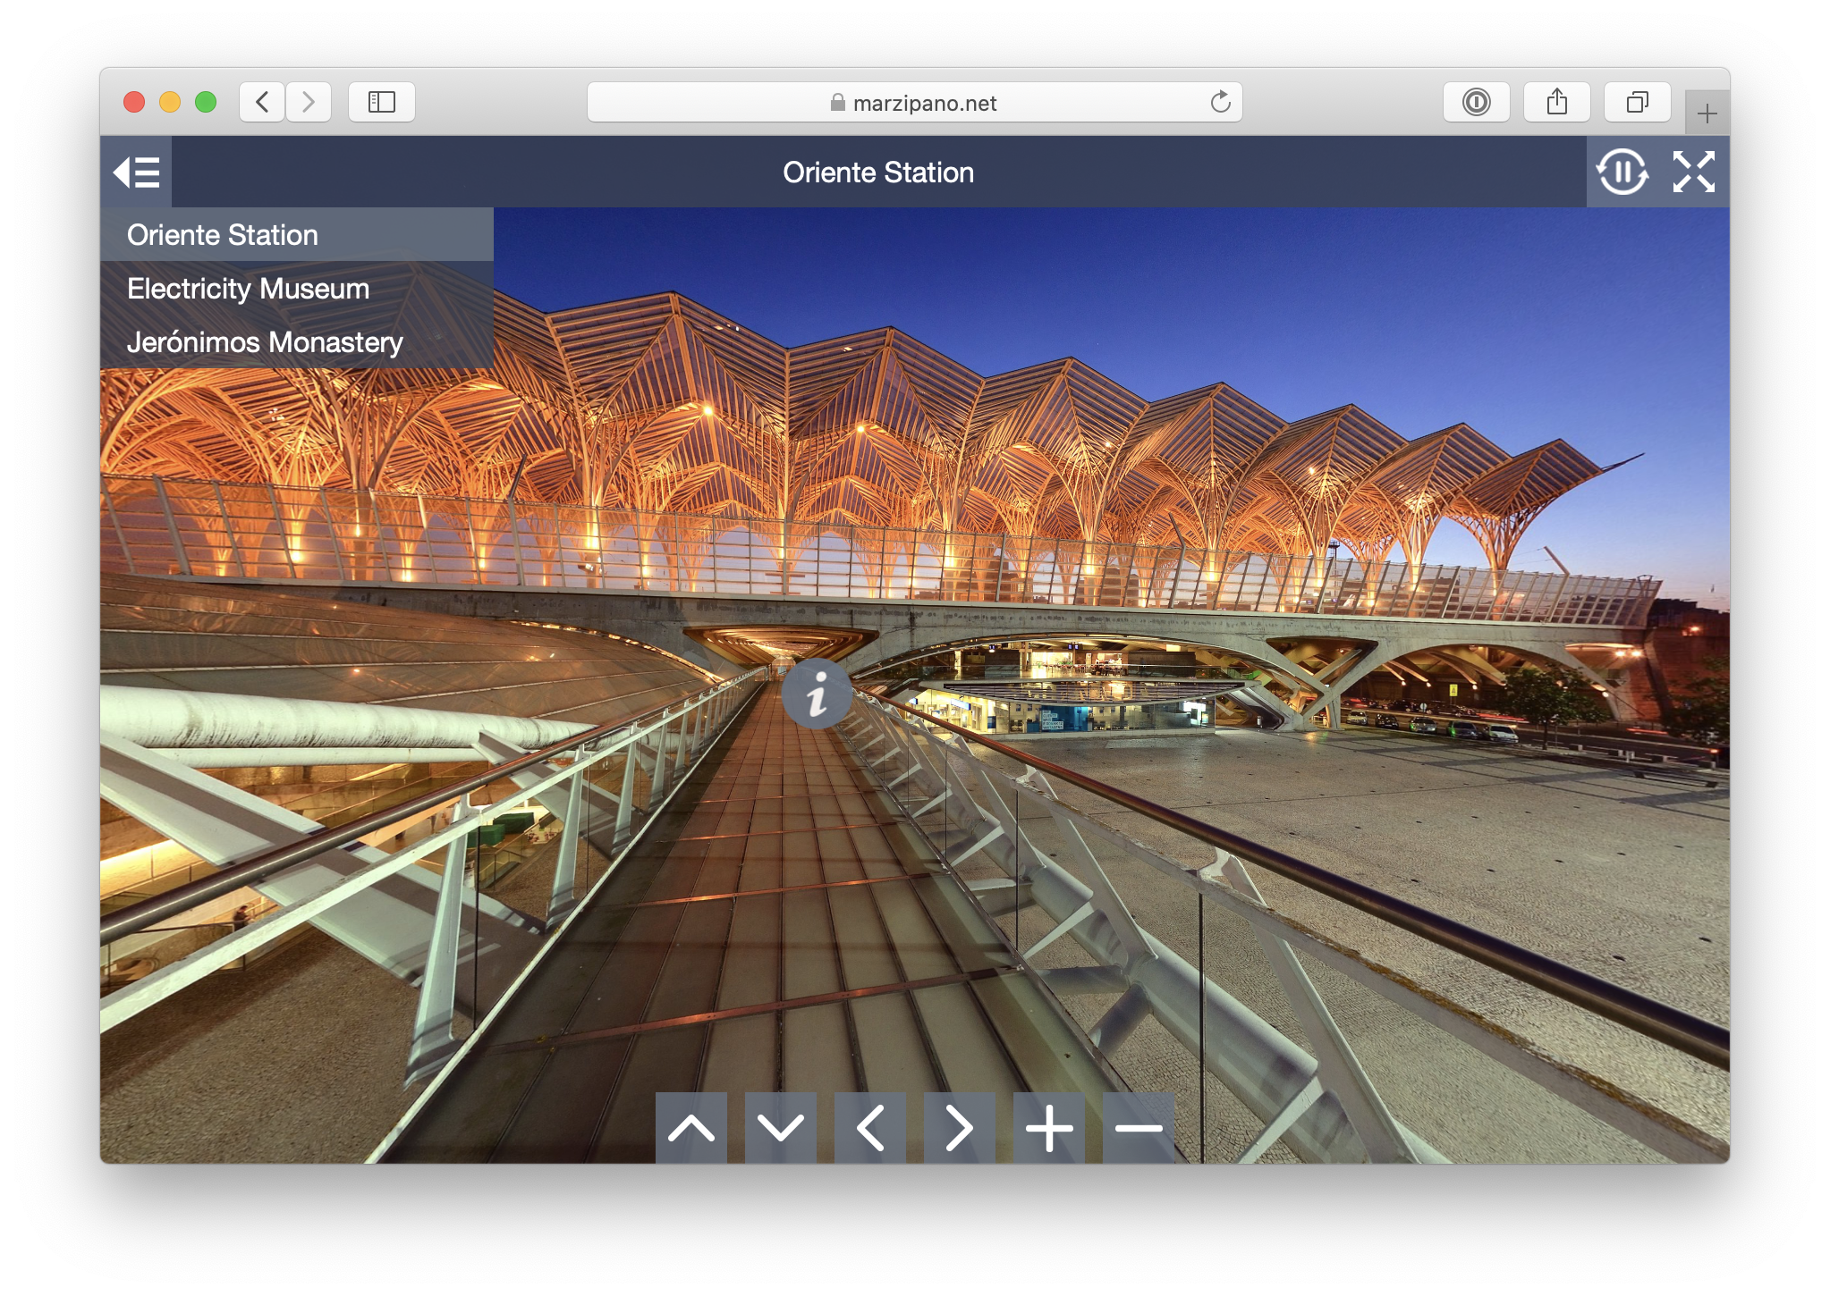Click the marzipano.net address bar

(914, 103)
